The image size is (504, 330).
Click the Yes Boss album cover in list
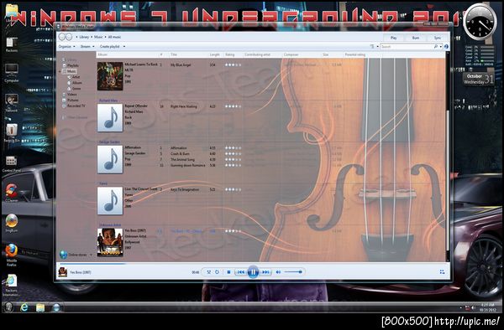(x=110, y=242)
